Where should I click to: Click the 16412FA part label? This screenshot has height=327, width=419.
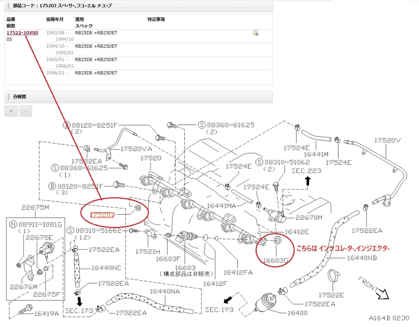pyautogui.click(x=238, y=273)
